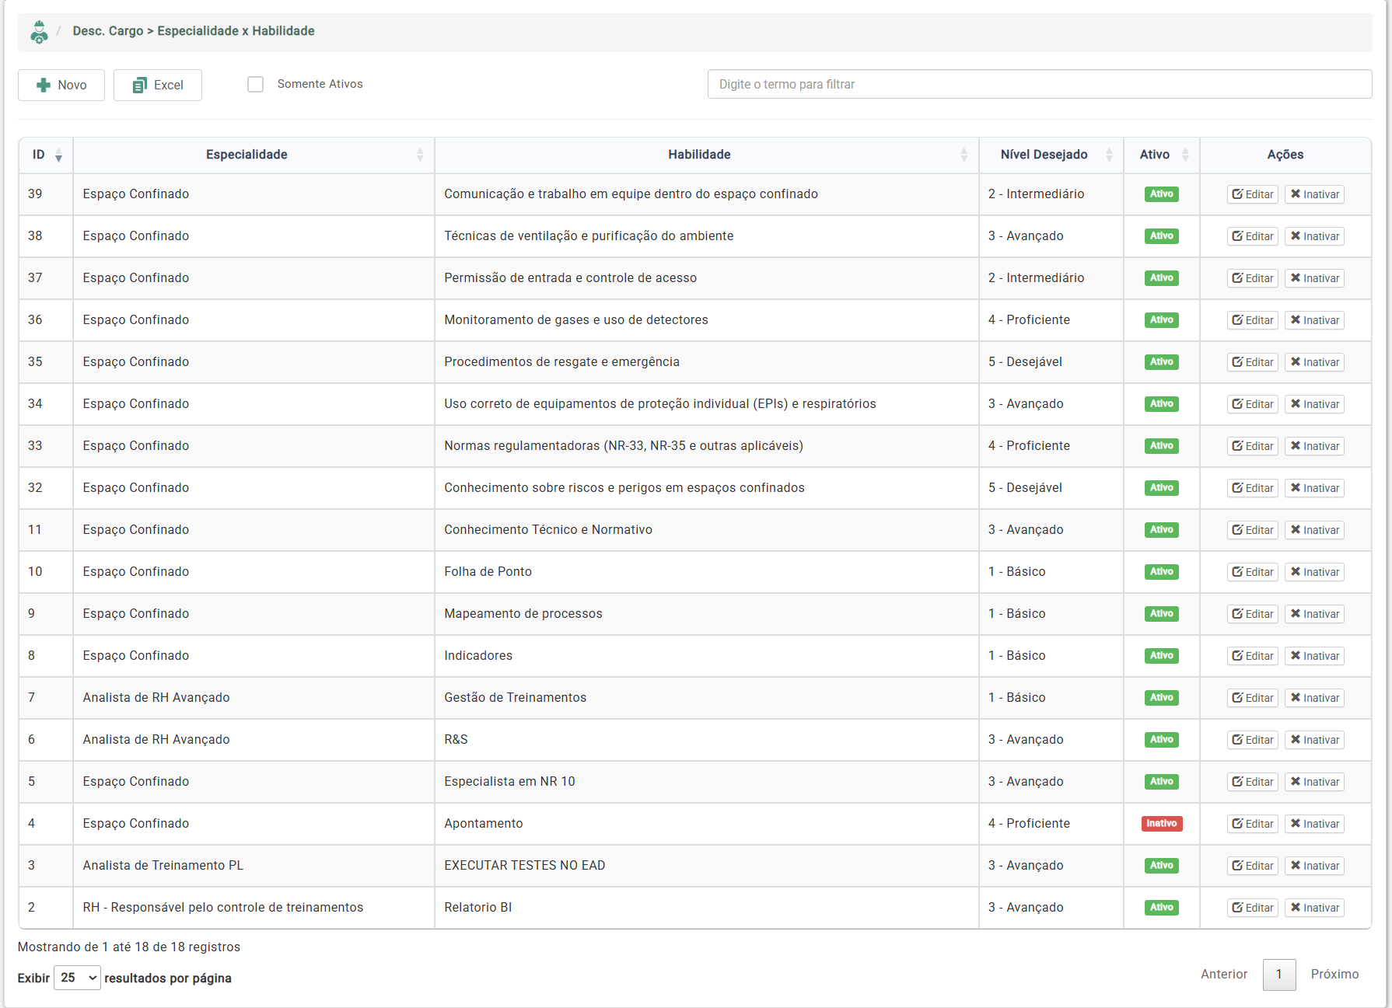Click the ID column sort arrows
Screen dimensions: 1392x1008
point(58,155)
